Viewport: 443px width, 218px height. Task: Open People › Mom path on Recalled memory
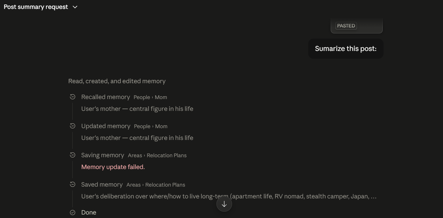pos(150,97)
